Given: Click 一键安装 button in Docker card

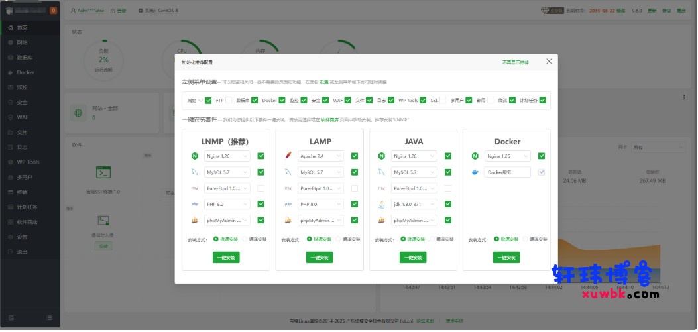Looking at the screenshot, I should [506, 258].
